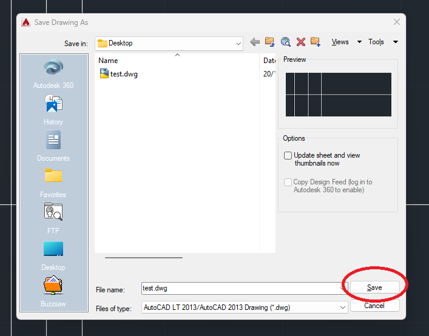Close the Save Drawing As dialog

397,22
